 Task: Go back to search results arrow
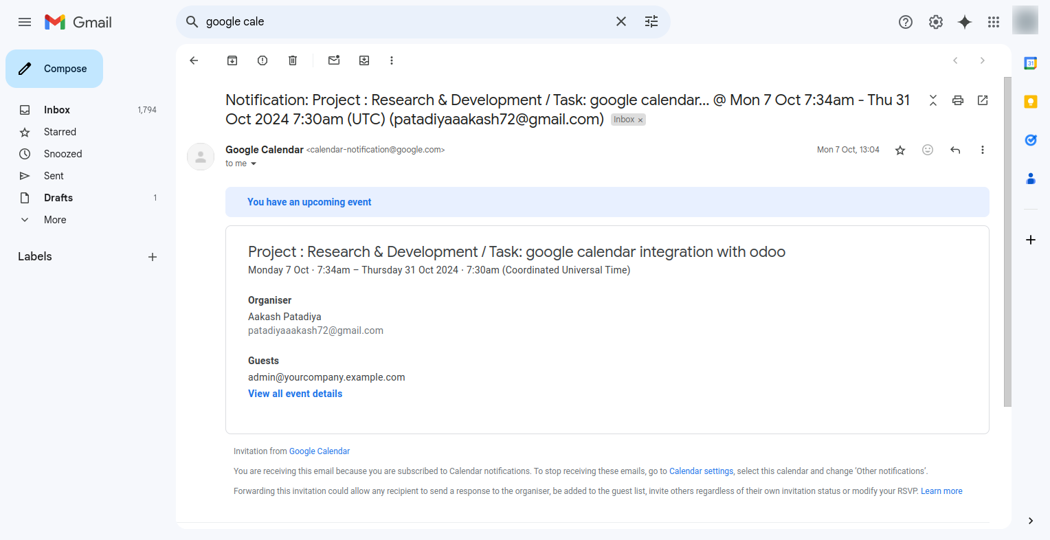click(194, 60)
